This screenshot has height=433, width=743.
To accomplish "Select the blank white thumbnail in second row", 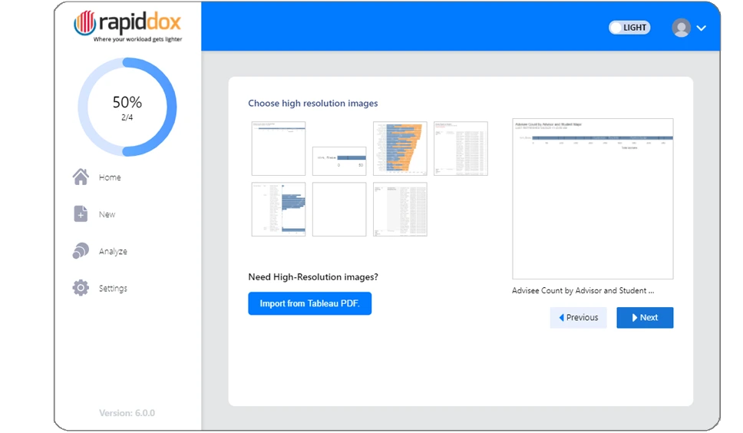I will tap(339, 209).
